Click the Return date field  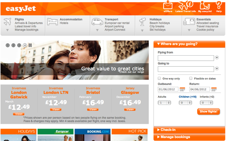(x=199, y=89)
